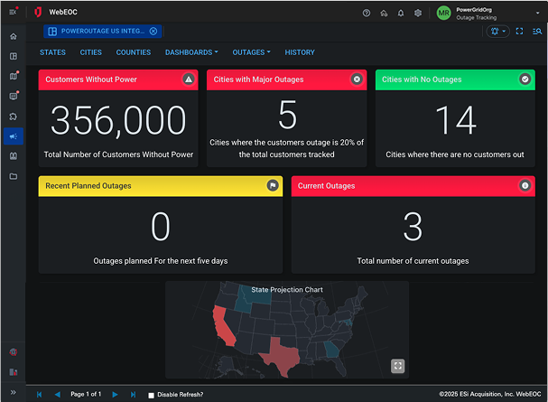Click the fullscreen icon in the board toolbar
Image resolution: width=548 pixels, height=402 pixels.
tap(519, 31)
